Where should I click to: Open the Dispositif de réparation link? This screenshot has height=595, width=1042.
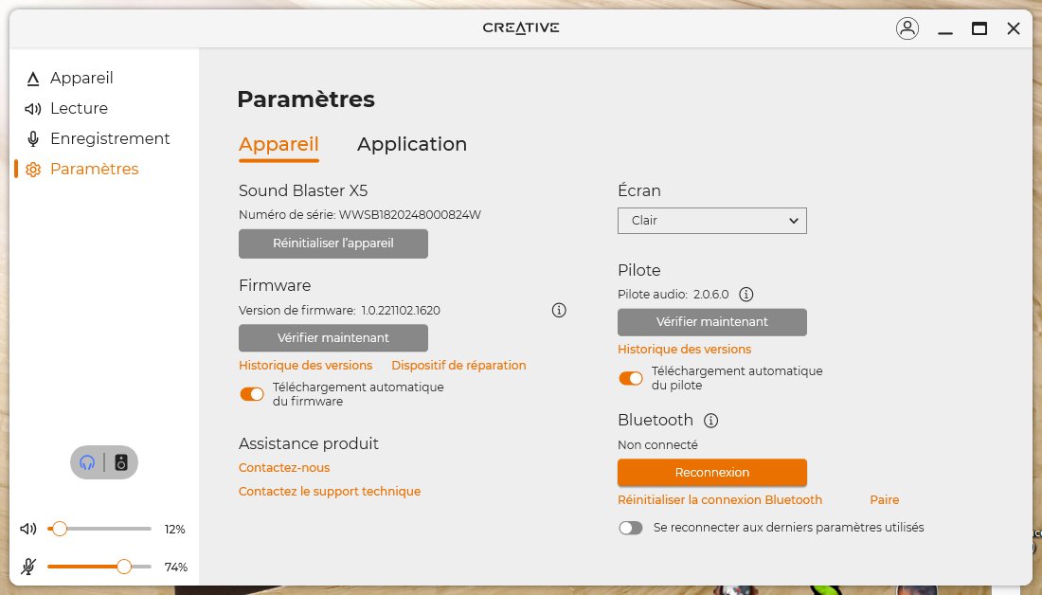[x=458, y=365]
